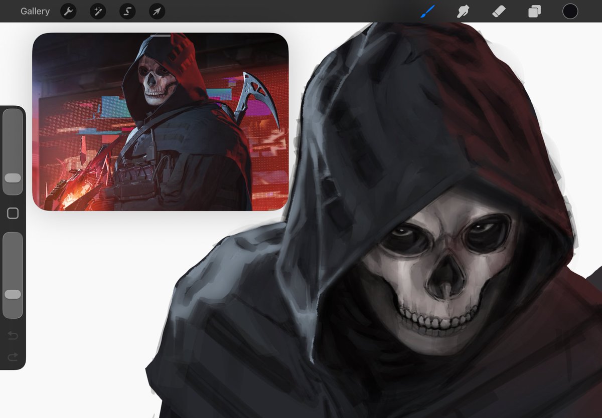602x418 pixels.
Task: Redo with the sidebar redo arrow
Action: pos(13,356)
